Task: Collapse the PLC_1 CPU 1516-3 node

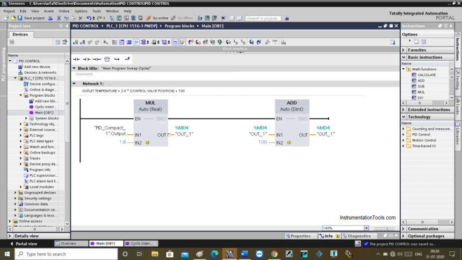Action: pyautogui.click(x=16, y=78)
